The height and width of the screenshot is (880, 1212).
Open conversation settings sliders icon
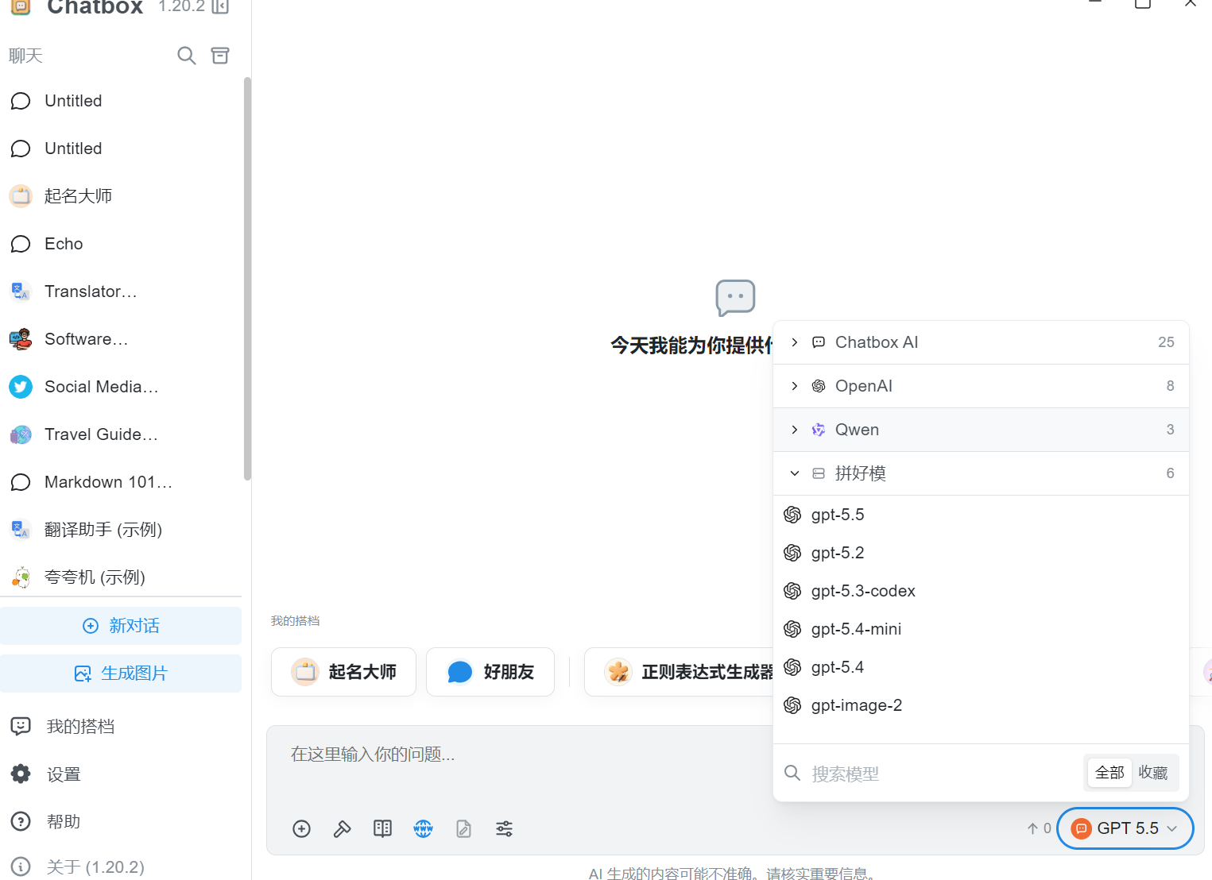505,829
